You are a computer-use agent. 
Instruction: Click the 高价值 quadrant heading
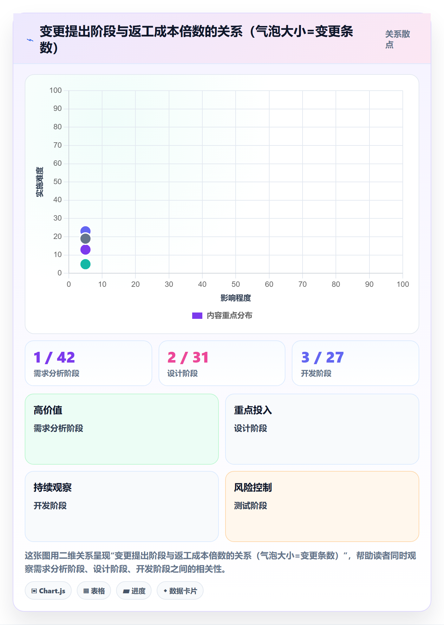(48, 410)
